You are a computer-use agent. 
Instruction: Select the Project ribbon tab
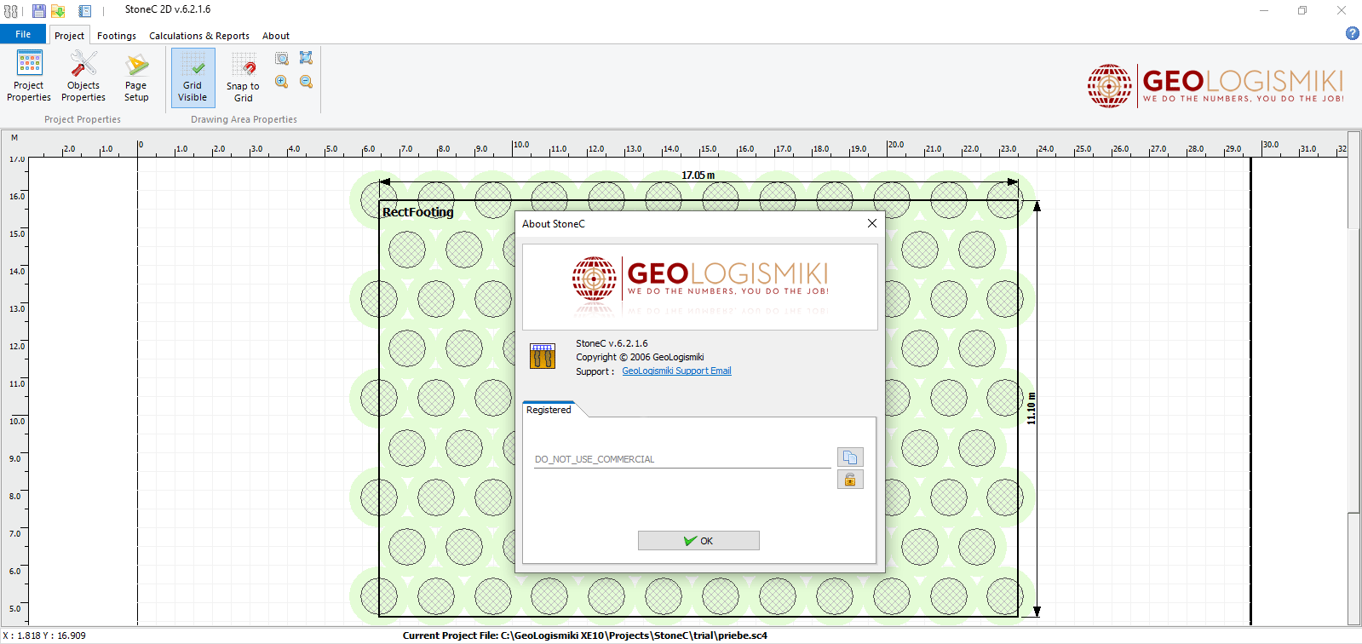69,36
